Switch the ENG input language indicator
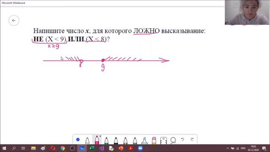270x152 pixels. (243, 148)
